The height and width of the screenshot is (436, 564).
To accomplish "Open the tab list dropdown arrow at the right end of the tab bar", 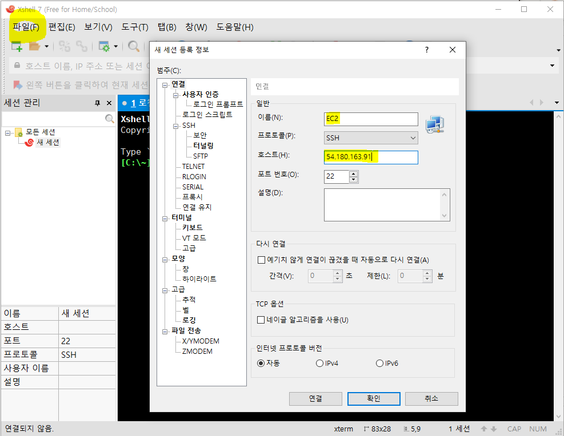I will 557,103.
